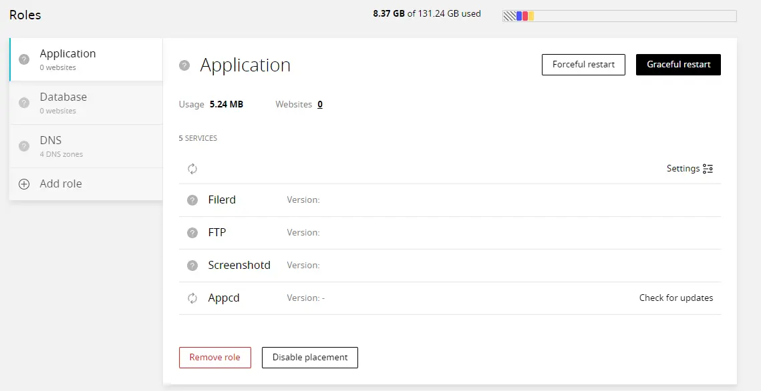The image size is (761, 391).
Task: Click the disk usage progress bar
Action: point(619,16)
